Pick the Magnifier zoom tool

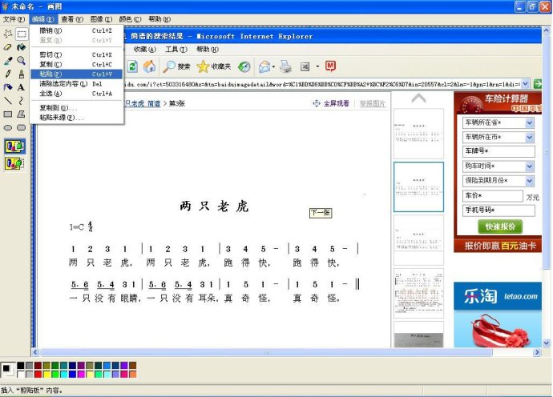pos(22,60)
